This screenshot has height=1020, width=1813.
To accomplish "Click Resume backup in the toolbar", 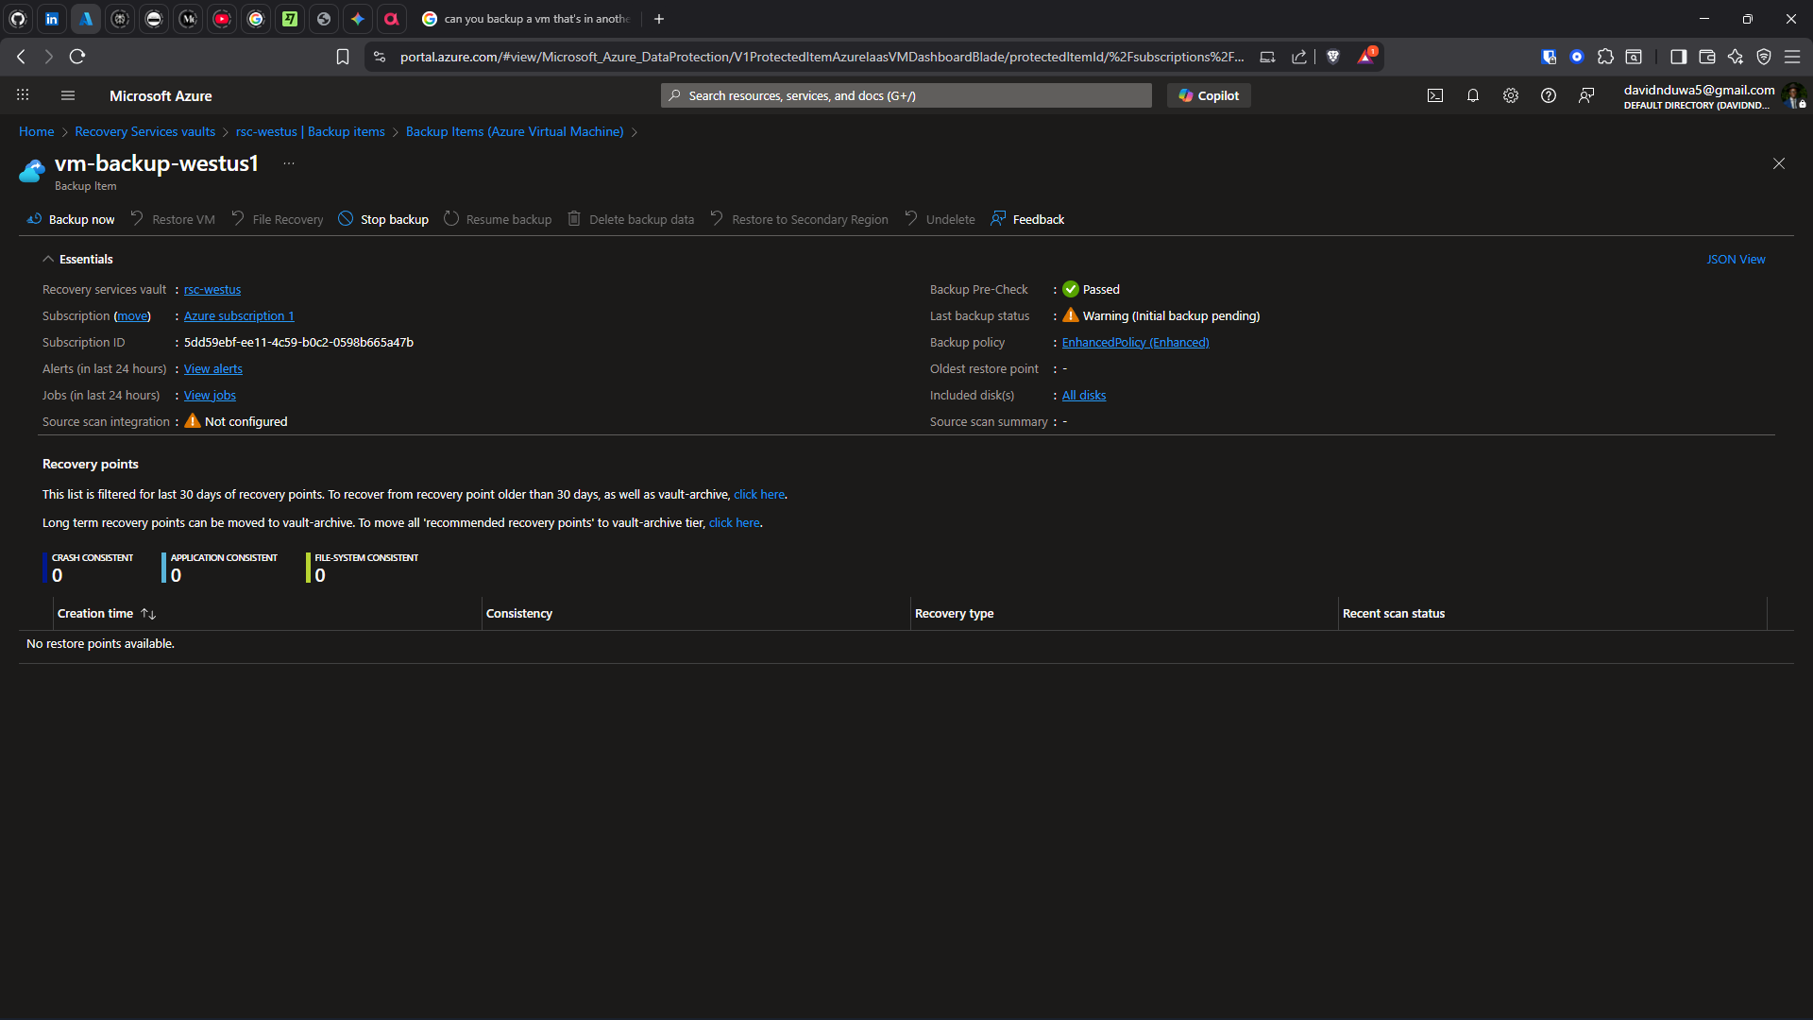I will 498,219.
